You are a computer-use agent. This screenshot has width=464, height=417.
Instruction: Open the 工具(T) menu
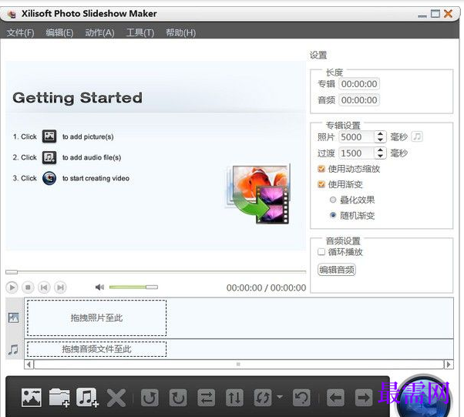[x=140, y=32]
